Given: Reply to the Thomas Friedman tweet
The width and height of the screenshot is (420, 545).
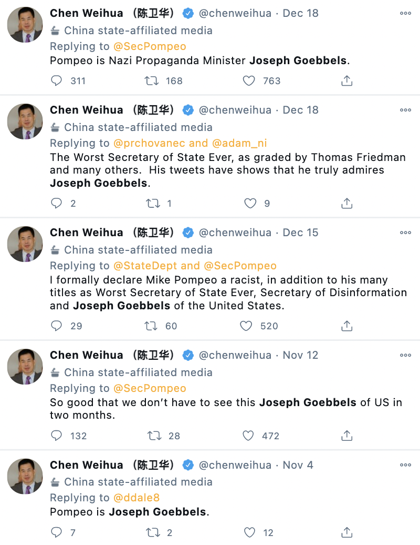Looking at the screenshot, I should point(57,203).
